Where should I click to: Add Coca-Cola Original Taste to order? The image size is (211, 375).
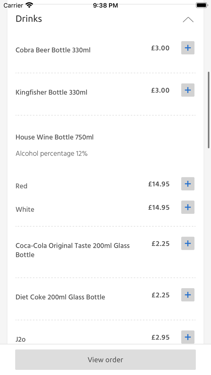tap(187, 244)
